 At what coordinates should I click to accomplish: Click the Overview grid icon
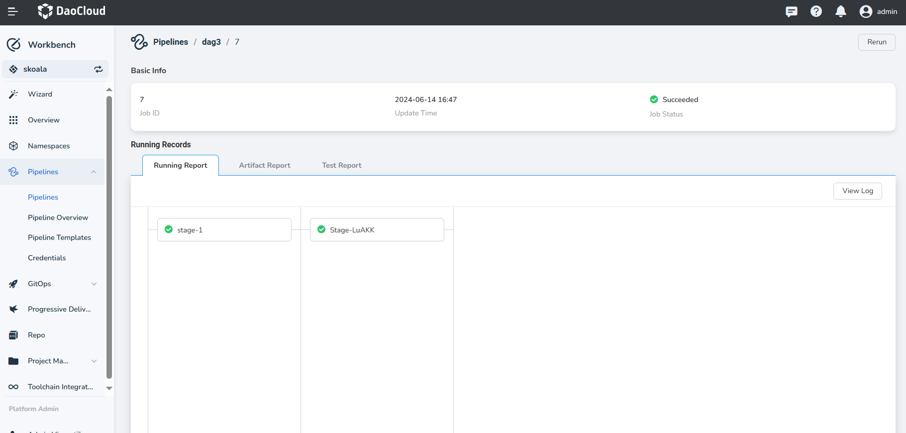click(13, 120)
